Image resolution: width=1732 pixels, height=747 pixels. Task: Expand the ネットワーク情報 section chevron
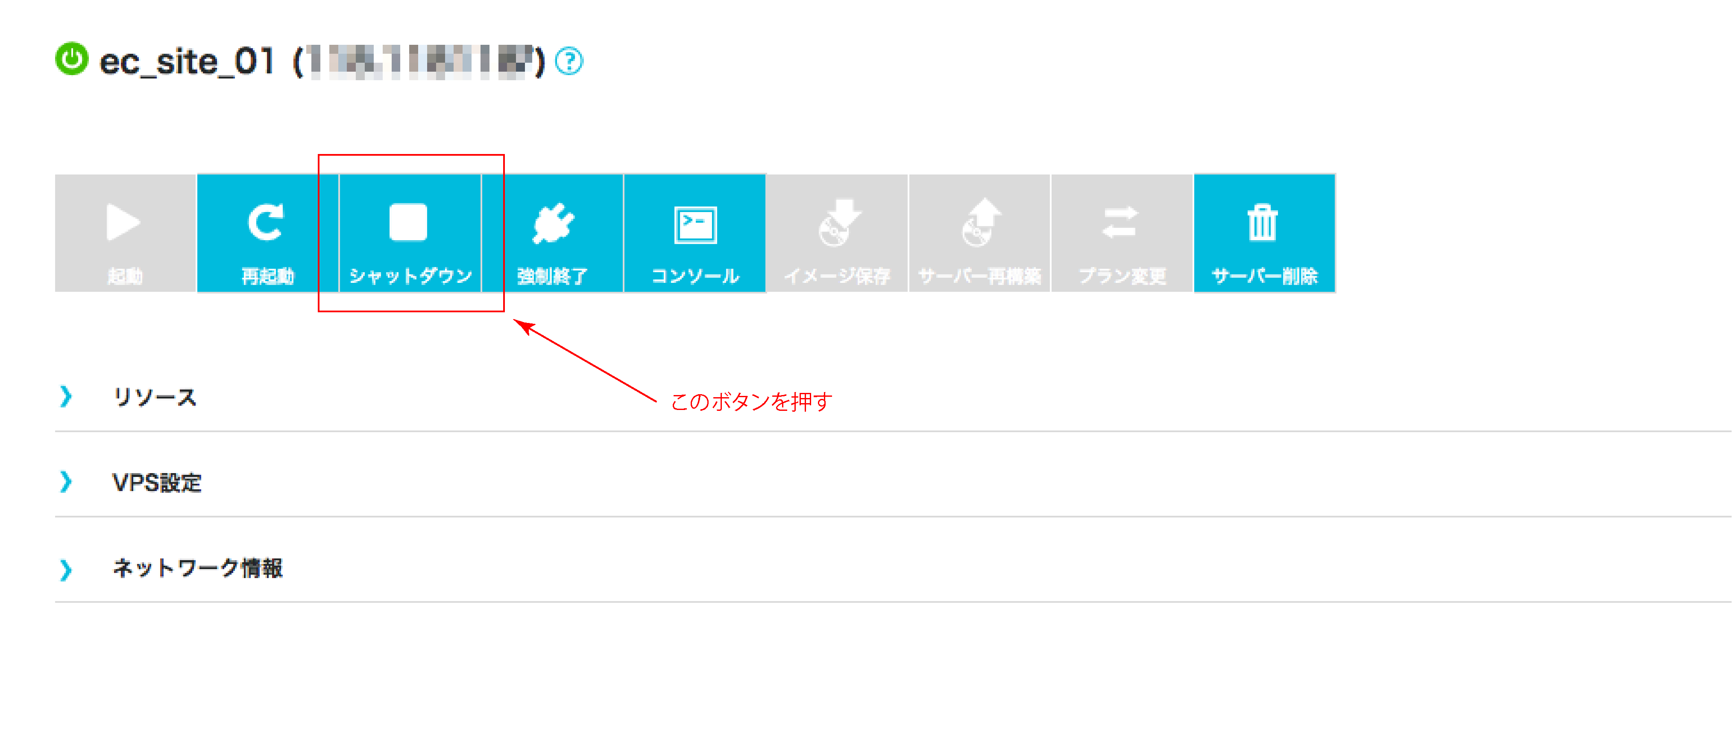point(66,569)
